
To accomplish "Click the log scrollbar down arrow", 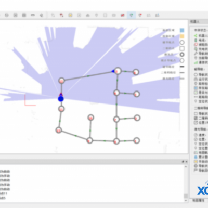I will [x=186, y=201].
